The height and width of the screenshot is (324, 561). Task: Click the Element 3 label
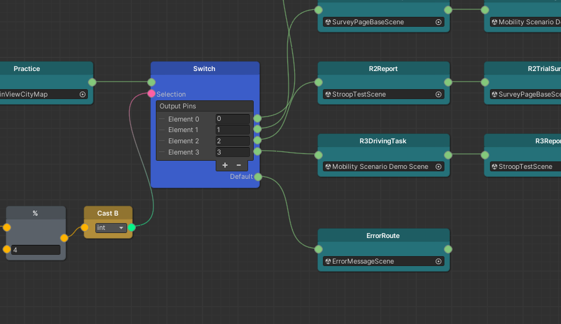[183, 153]
